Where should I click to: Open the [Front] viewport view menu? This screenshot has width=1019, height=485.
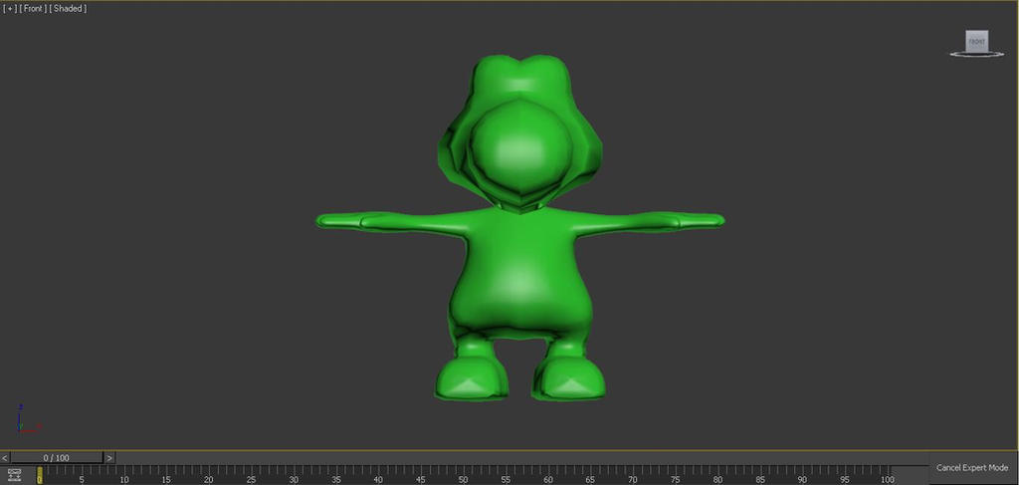(x=33, y=8)
